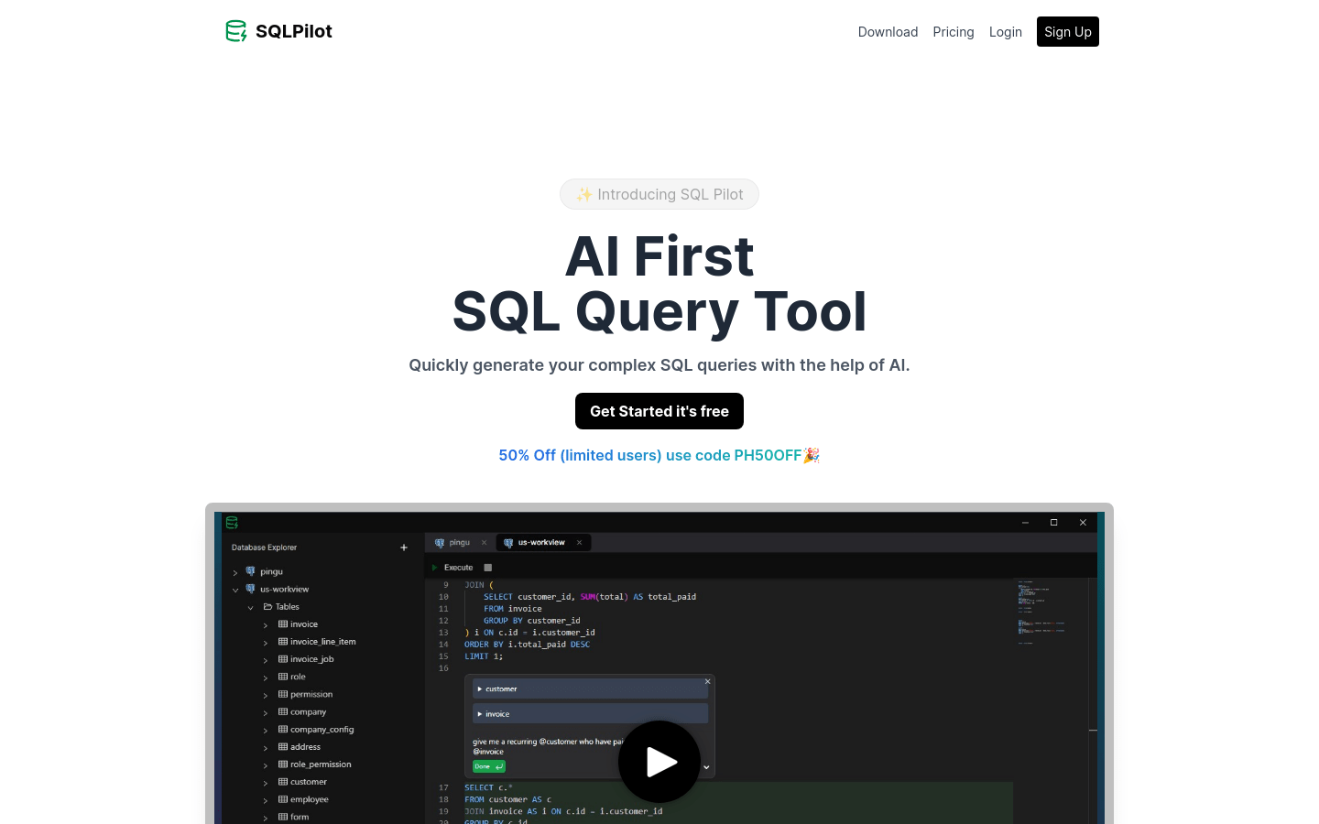Select the role_permission table row
This screenshot has height=824, width=1319.
(322, 764)
